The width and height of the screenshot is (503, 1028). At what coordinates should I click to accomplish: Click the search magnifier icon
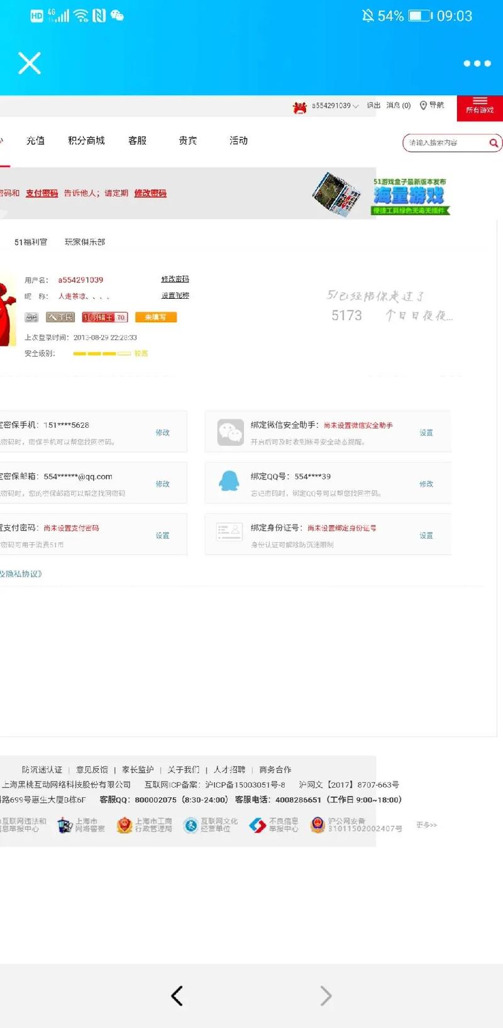[494, 143]
